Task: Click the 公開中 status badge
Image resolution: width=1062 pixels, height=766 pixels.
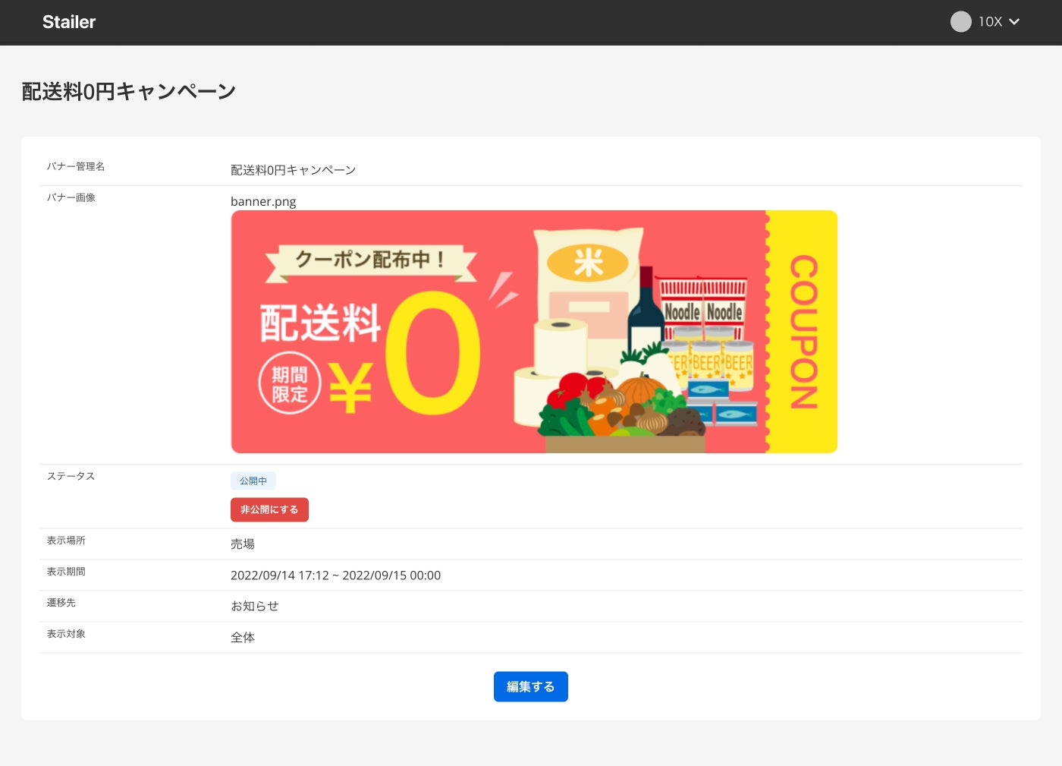Action: (x=253, y=481)
